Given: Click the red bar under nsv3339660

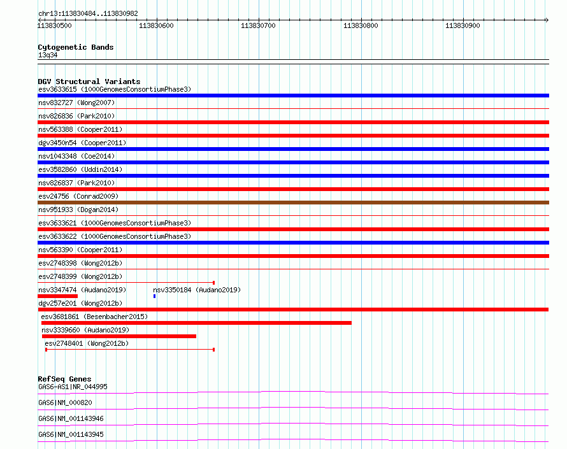Looking at the screenshot, I should pyautogui.click(x=119, y=336).
